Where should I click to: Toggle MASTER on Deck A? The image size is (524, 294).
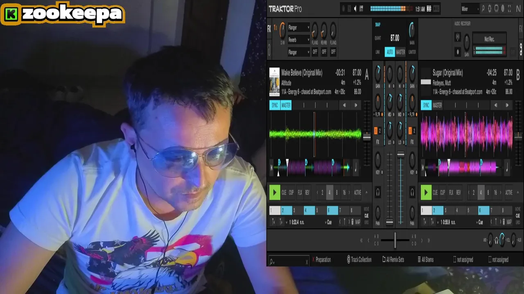[286, 105]
